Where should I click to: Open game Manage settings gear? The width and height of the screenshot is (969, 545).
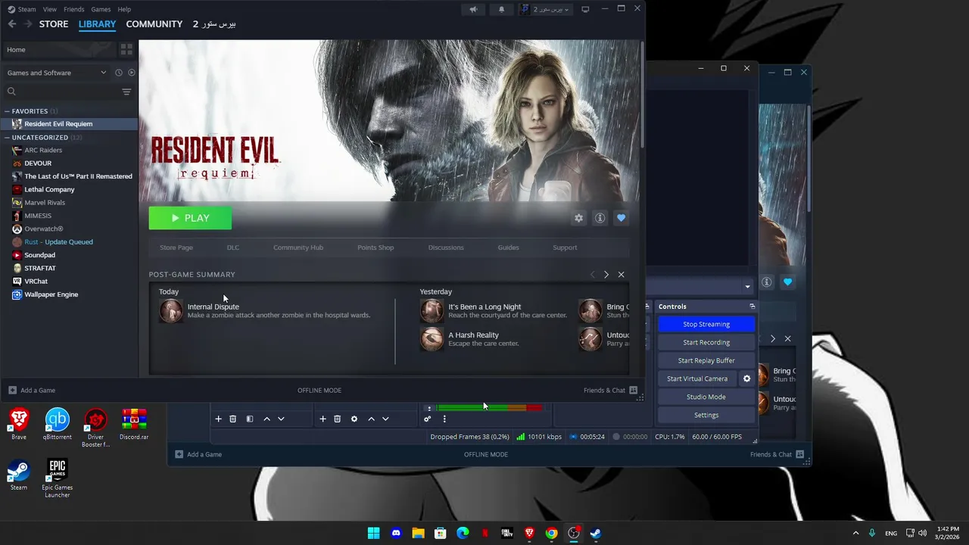click(579, 218)
